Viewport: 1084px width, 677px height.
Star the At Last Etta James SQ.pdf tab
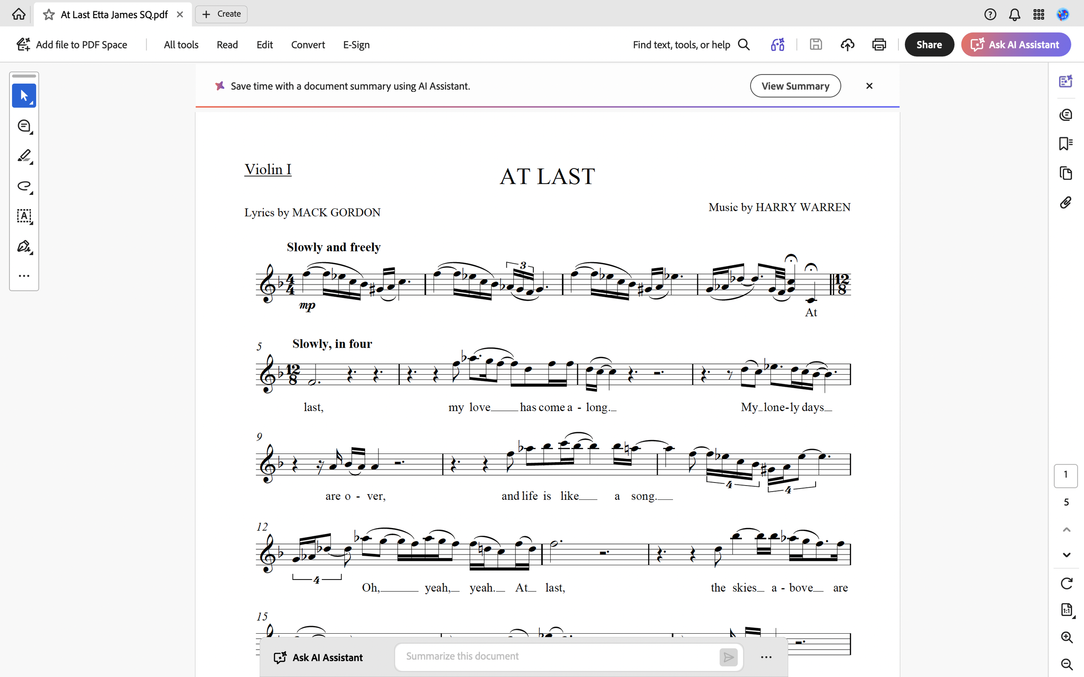coord(49,15)
